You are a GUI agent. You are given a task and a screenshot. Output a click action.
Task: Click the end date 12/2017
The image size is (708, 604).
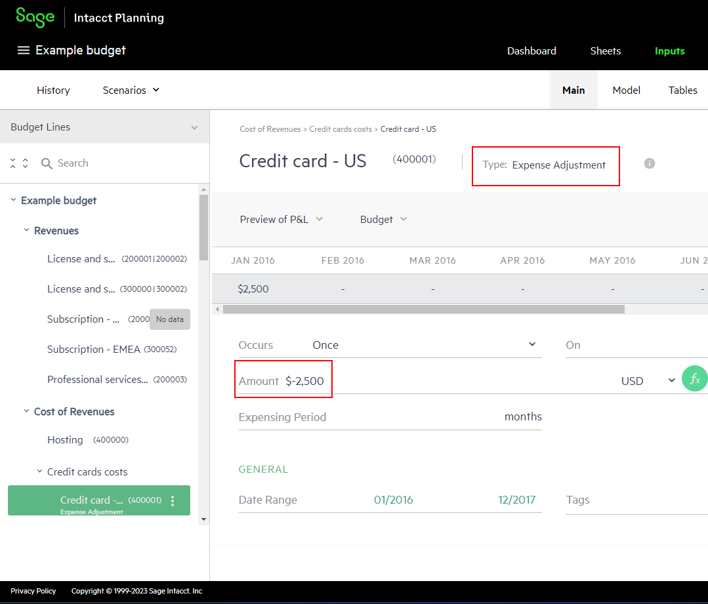(516, 500)
